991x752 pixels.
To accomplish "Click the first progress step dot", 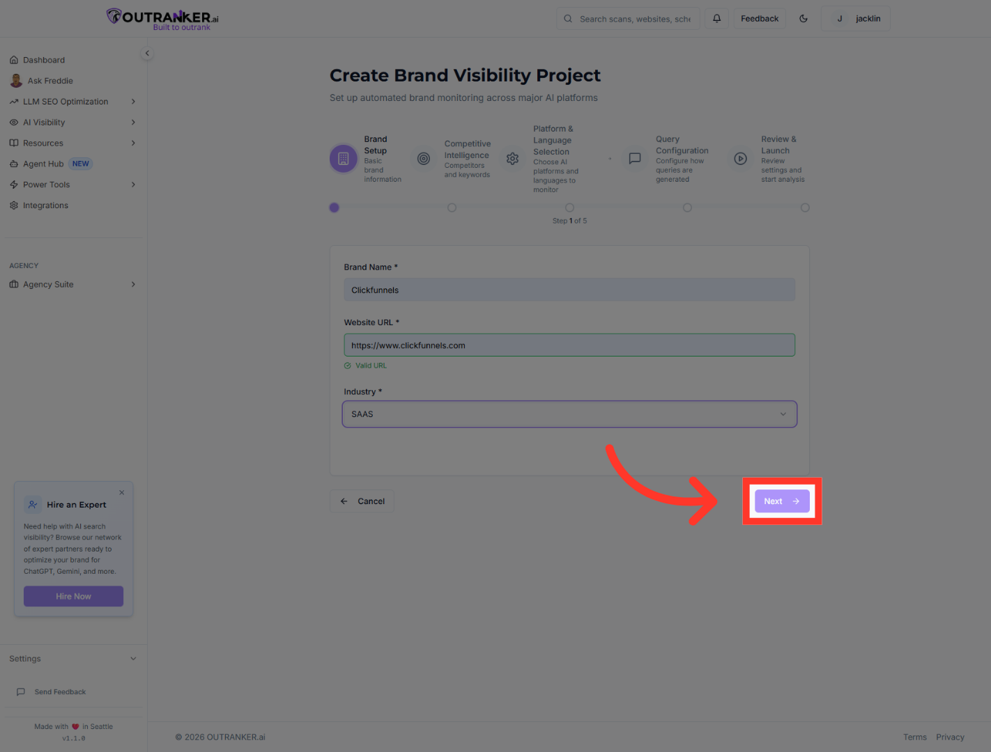I will [x=335, y=207].
